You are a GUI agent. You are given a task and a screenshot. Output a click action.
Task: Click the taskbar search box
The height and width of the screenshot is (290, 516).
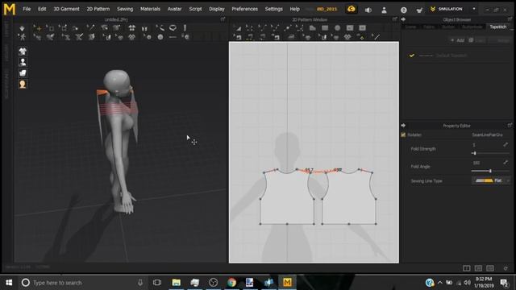pos(83,283)
